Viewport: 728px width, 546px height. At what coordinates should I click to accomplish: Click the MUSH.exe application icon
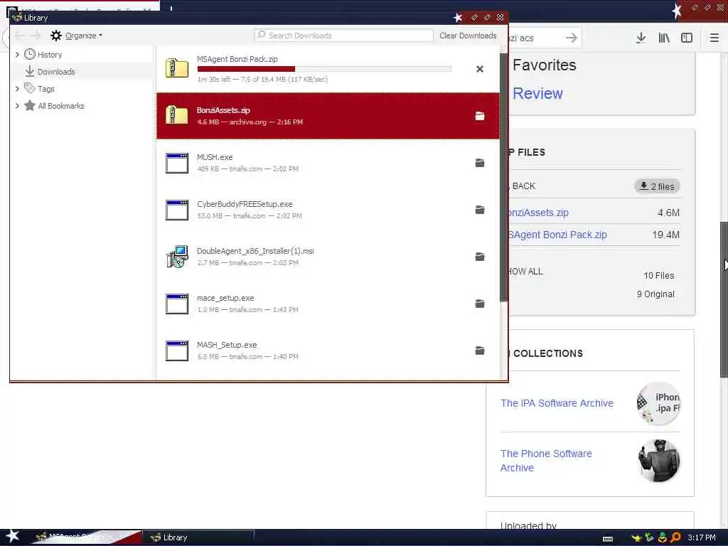coord(177,163)
